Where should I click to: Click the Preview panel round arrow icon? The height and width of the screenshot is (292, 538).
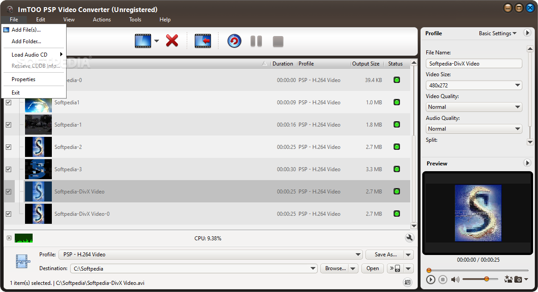click(527, 163)
